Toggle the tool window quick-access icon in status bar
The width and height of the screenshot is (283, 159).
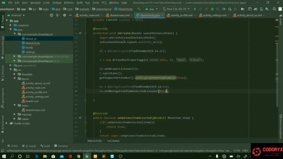pos(3,151)
